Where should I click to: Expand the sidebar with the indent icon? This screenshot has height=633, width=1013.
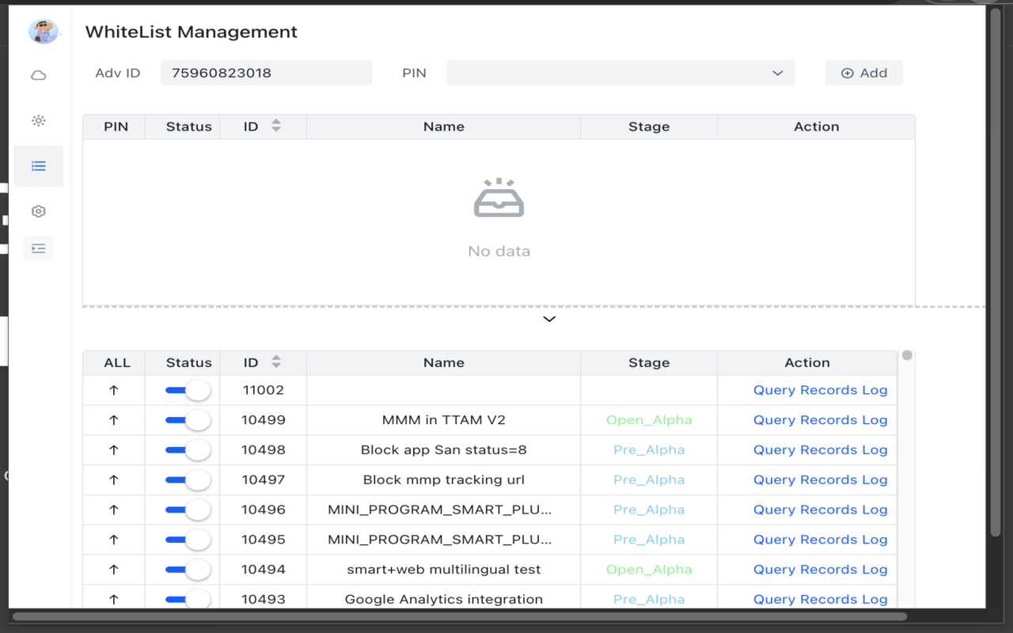coord(38,248)
